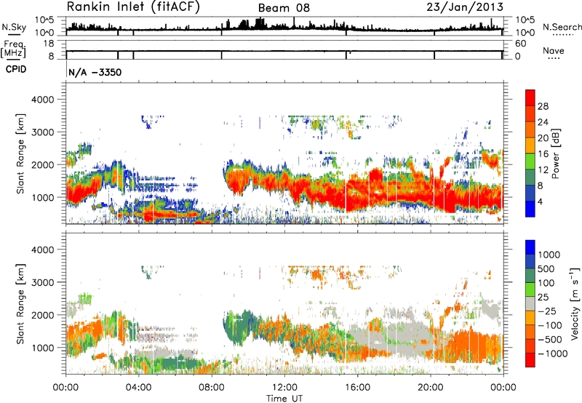Viewport: 582px width, 403px height.
Task: Click the 'Rankin Inlet (fitACF)' title text
Action: click(x=133, y=7)
